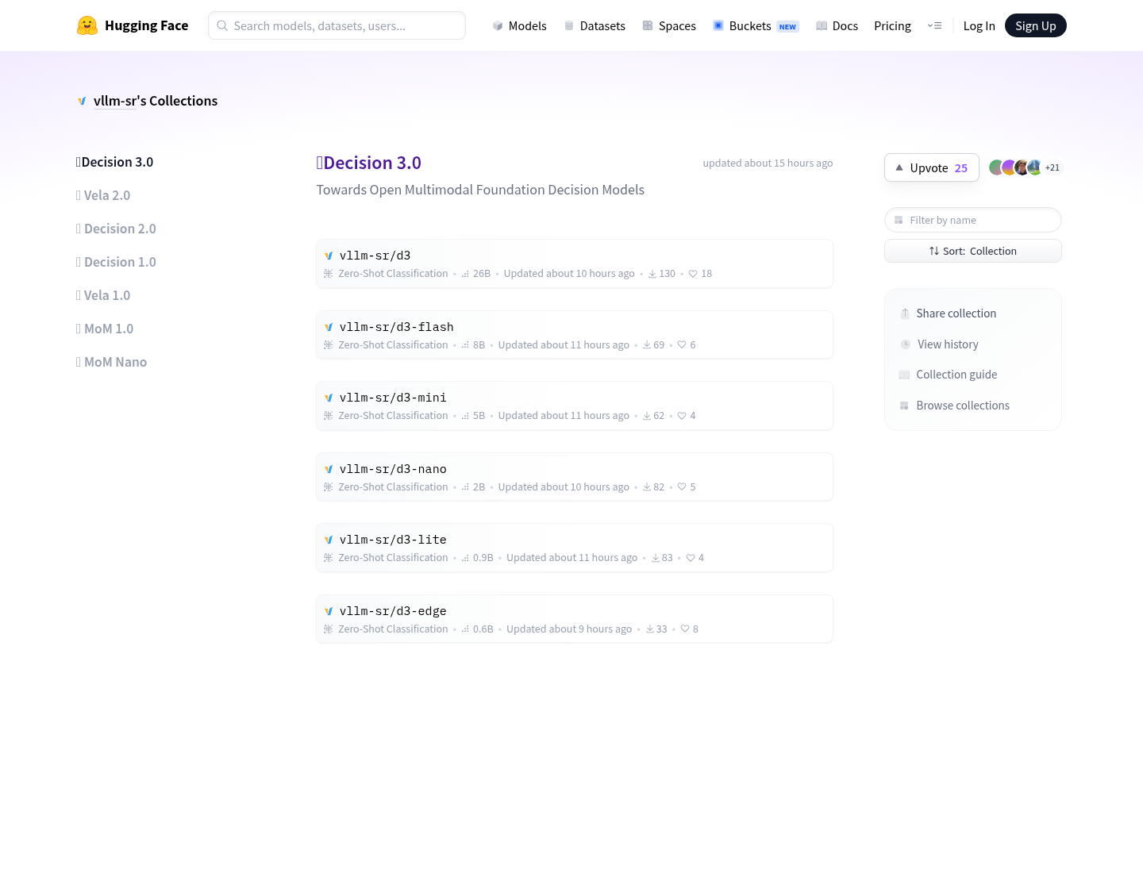
Task: Expand the more-options menu icon in navbar
Action: pyautogui.click(x=934, y=25)
